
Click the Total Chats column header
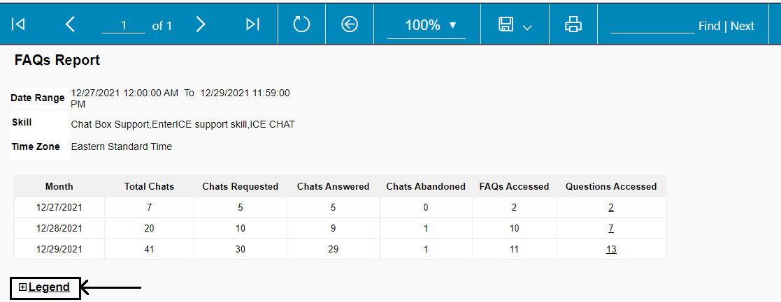(x=150, y=186)
